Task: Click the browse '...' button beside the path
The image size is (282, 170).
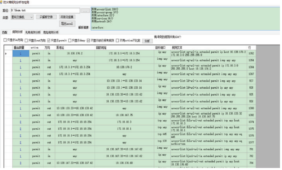Action: point(85,10)
